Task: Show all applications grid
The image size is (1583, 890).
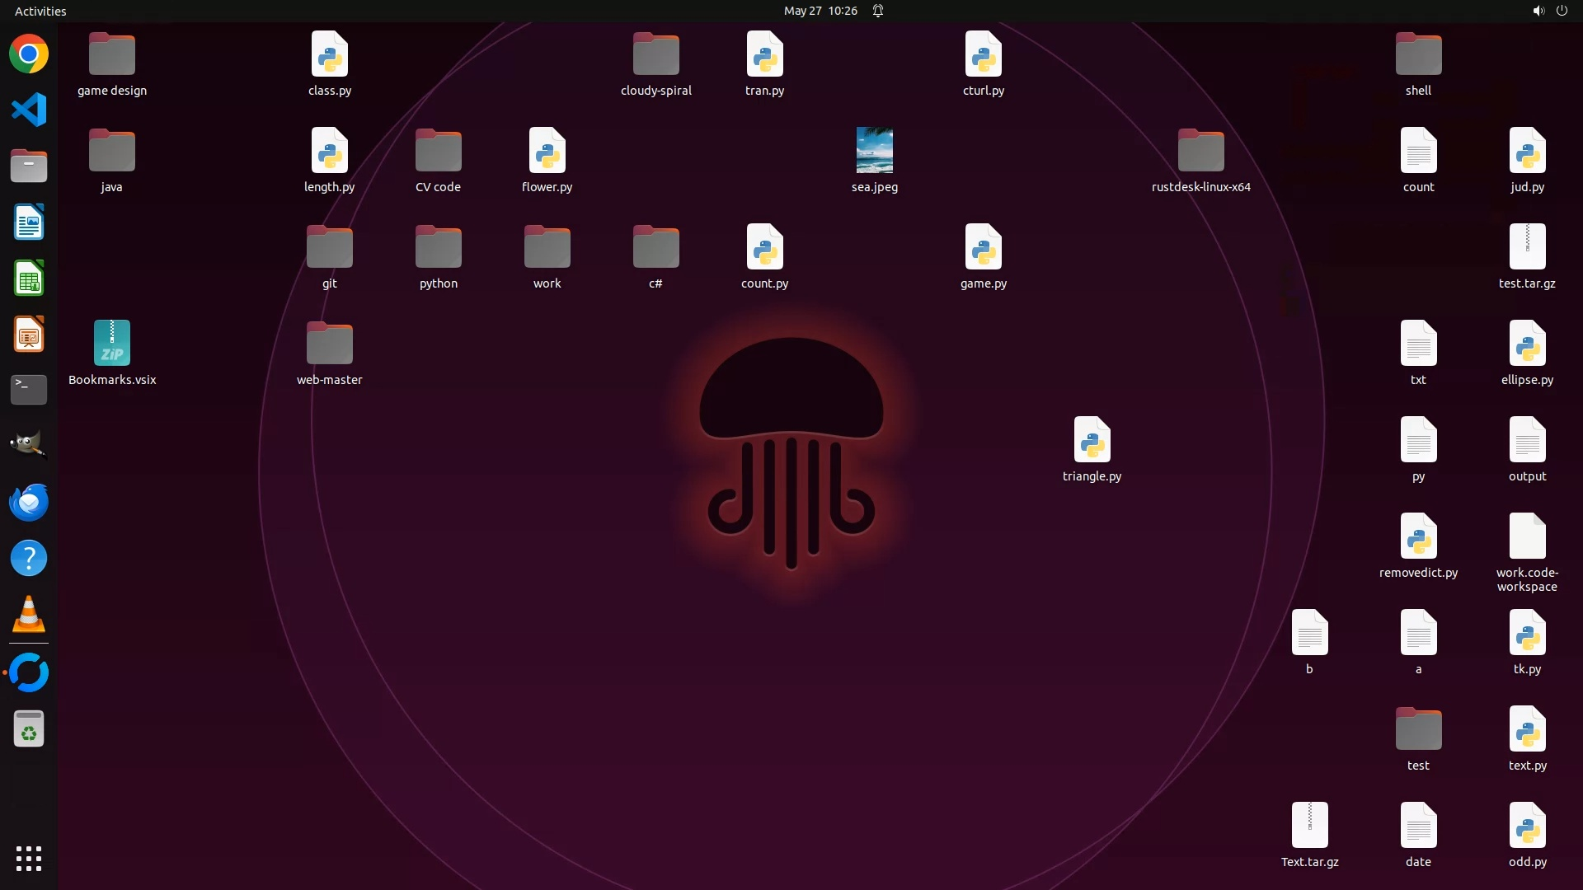Action: point(29,859)
